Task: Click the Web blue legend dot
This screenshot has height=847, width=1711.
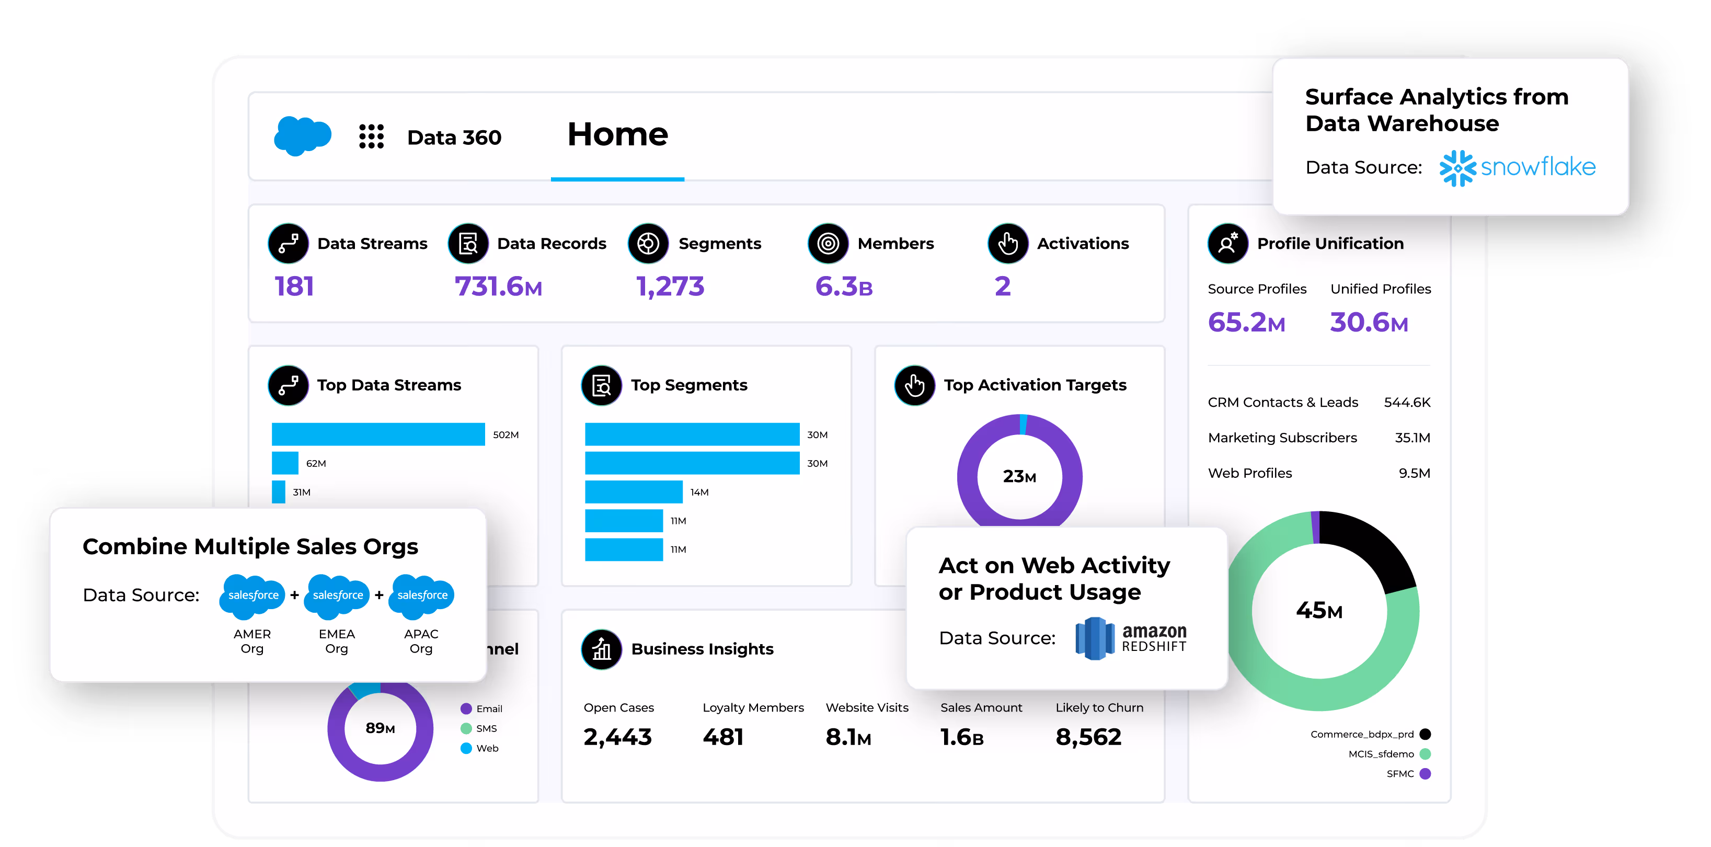Action: (x=466, y=749)
